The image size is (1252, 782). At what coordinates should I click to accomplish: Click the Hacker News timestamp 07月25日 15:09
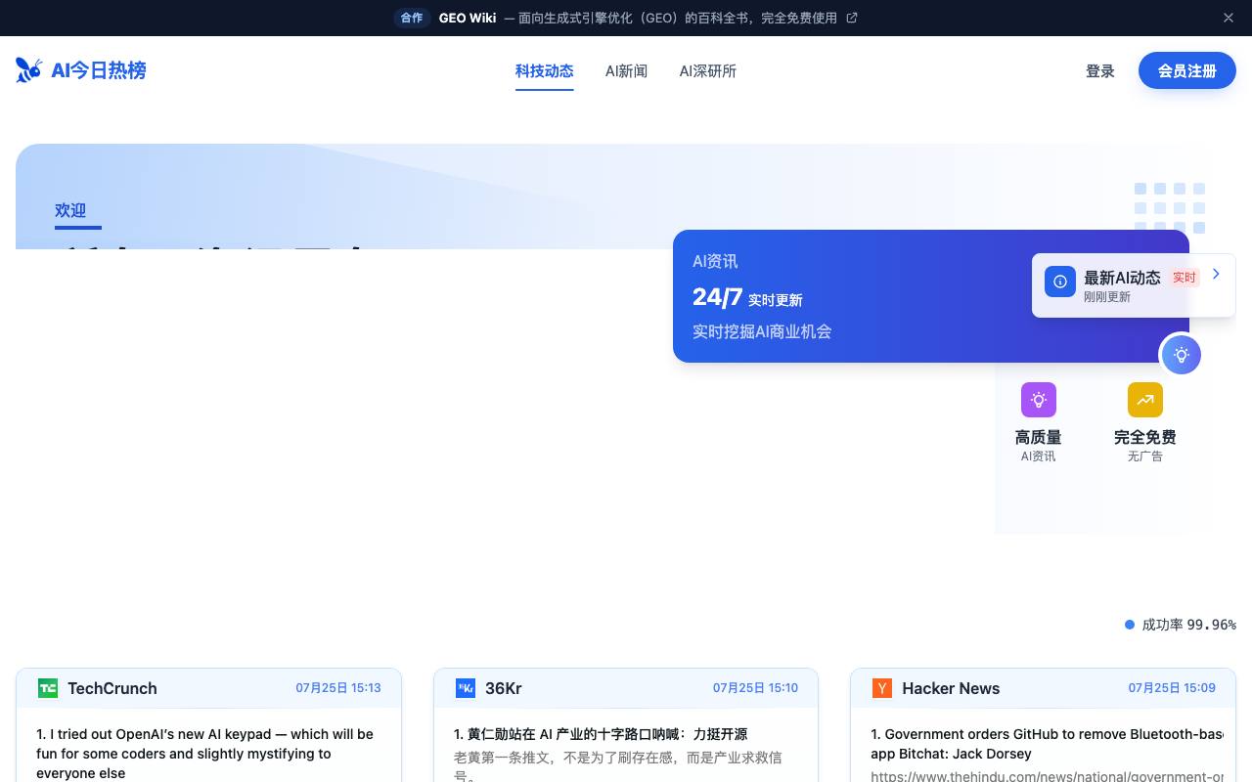(x=1172, y=688)
